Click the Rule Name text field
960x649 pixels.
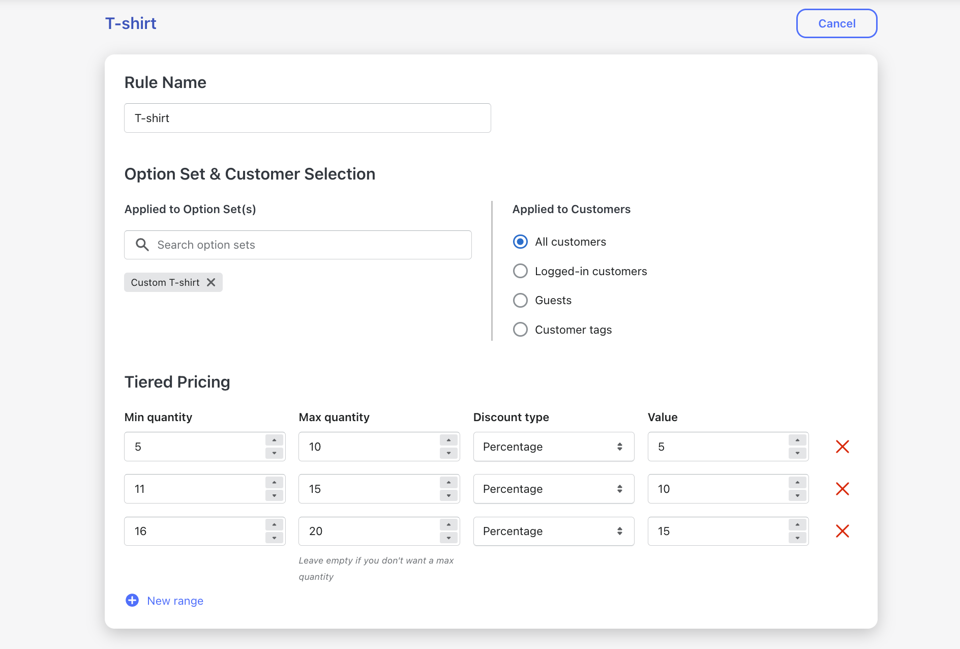point(307,118)
